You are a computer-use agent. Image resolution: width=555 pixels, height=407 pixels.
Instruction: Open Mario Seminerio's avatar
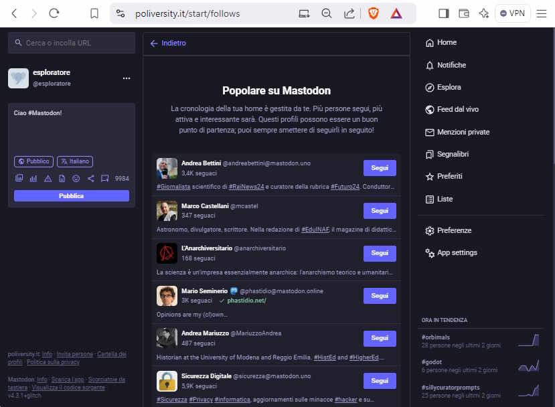[x=167, y=296]
